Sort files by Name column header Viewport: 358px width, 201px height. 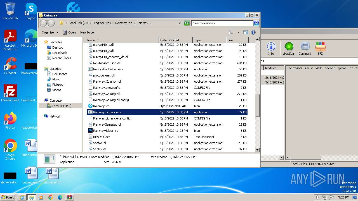(121, 40)
